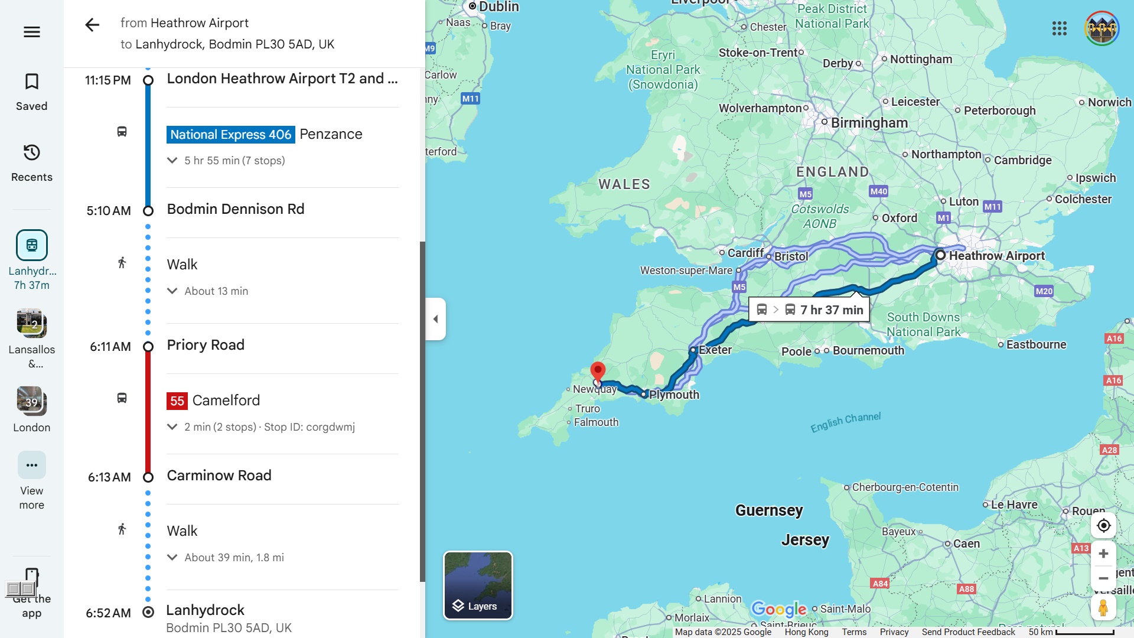
Task: Open the hamburger main menu
Action: [32, 32]
